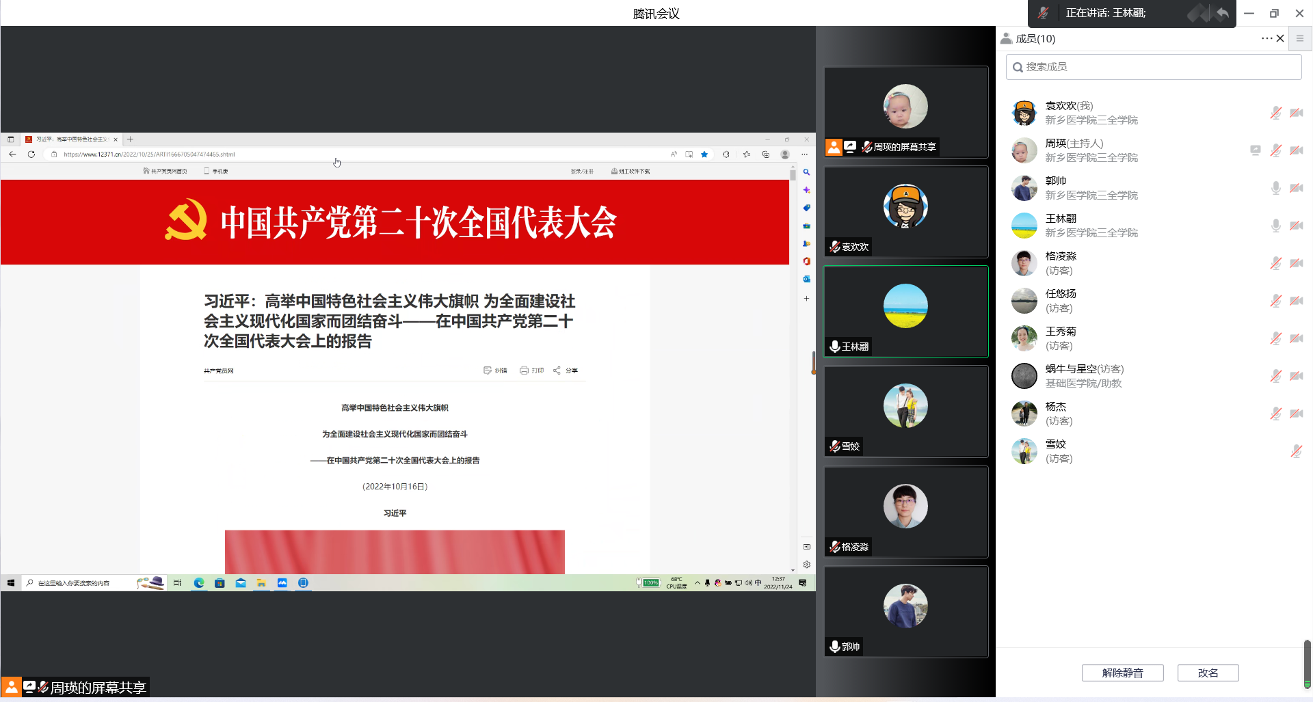This screenshot has height=702, width=1313.
Task: Toggle 郭帅's microphone in the member list
Action: click(x=1275, y=188)
